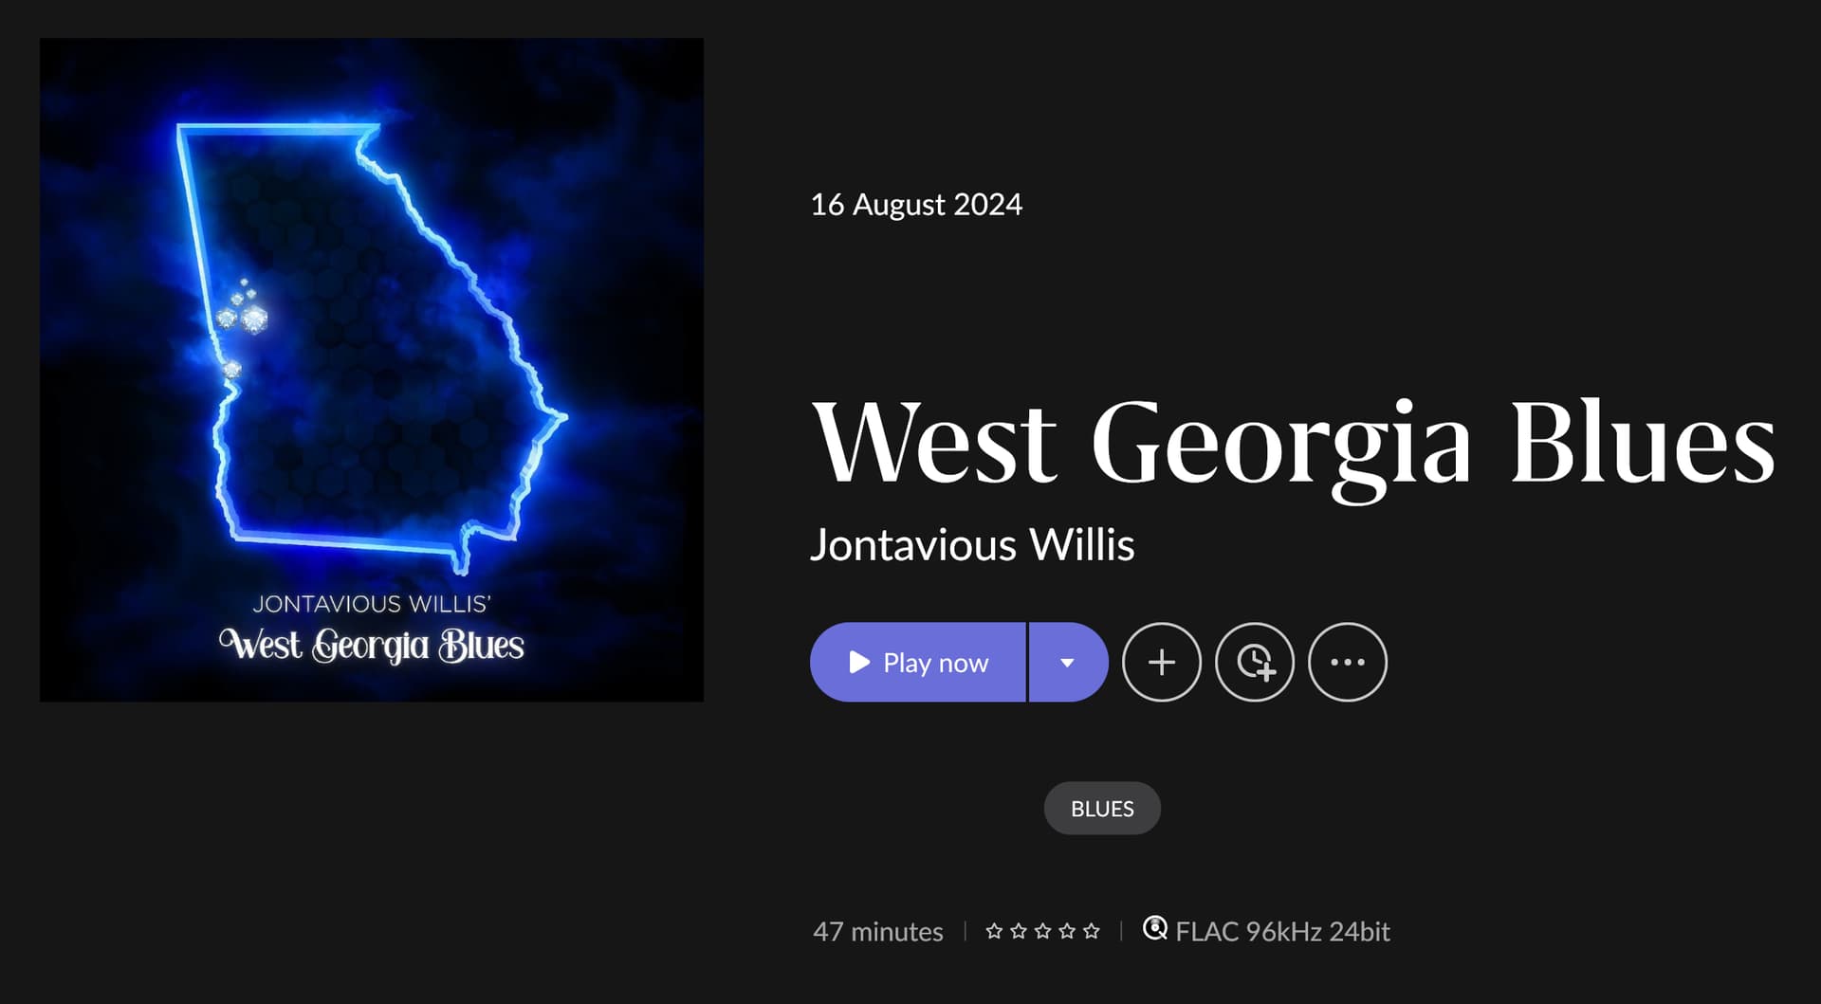The height and width of the screenshot is (1004, 1821).
Task: Click the 47 minutes duration label
Action: coord(878,932)
